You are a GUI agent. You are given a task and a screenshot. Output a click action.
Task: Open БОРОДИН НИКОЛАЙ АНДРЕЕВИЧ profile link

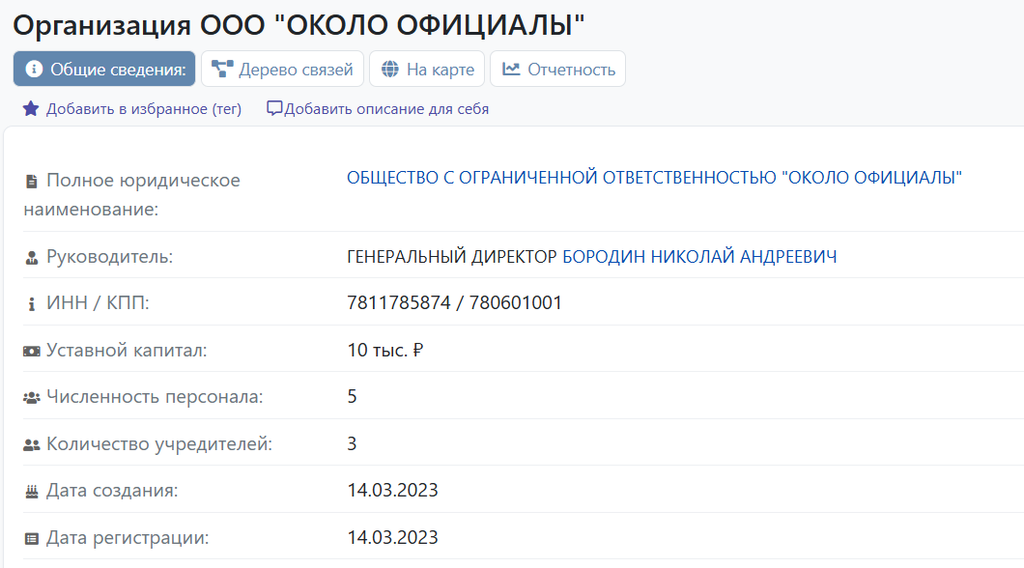(x=699, y=257)
